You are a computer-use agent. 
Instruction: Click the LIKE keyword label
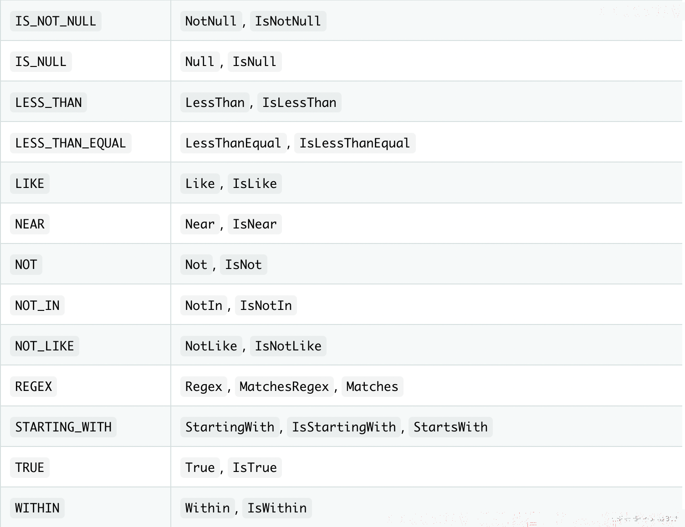tap(30, 183)
